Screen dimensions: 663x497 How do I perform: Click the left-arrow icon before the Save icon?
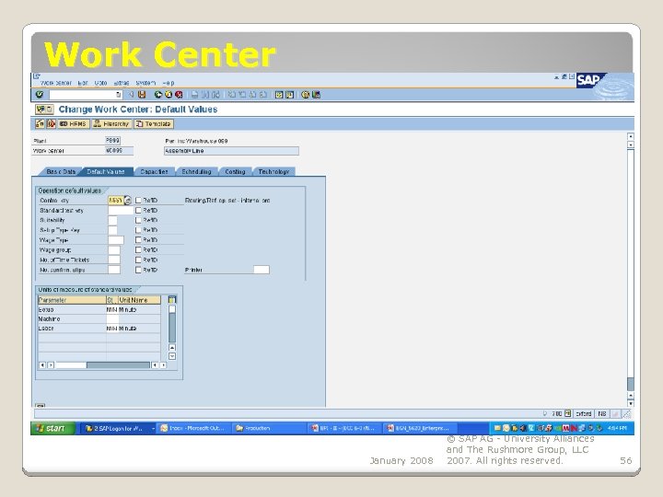[131, 95]
